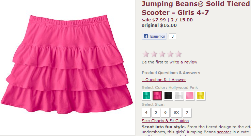Select the white color swatch
251x136 pixels.
179,96
